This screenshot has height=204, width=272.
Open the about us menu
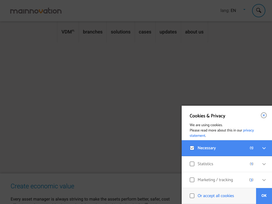click(194, 32)
